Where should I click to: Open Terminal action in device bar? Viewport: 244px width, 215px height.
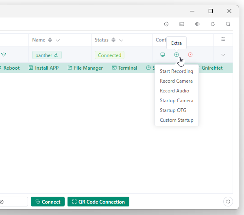[124, 68]
